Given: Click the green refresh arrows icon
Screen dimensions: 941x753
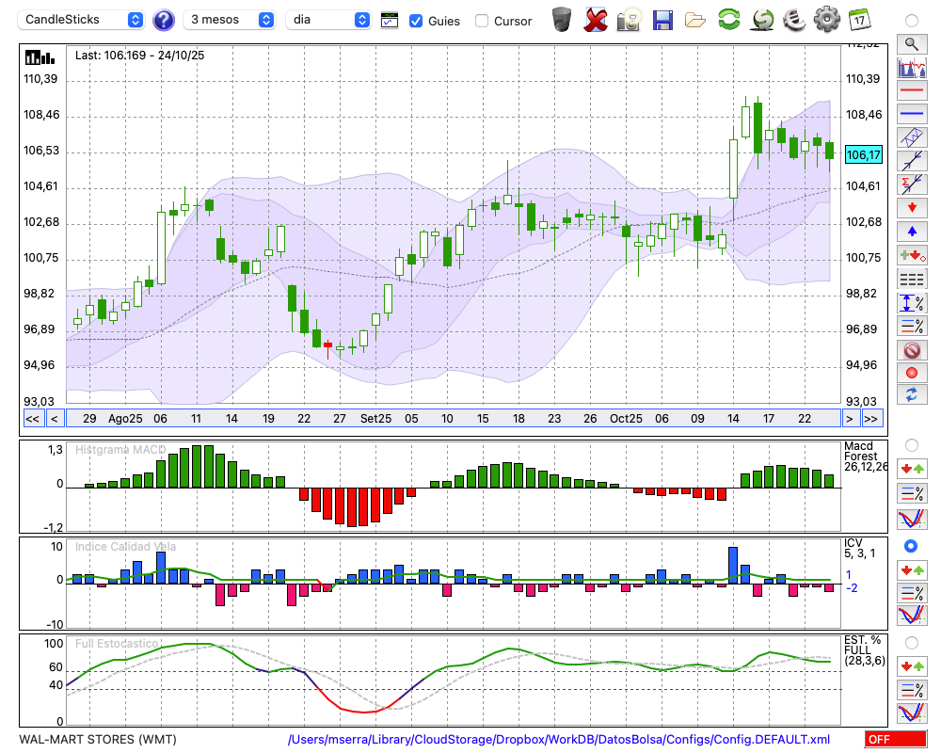Looking at the screenshot, I should 728,19.
